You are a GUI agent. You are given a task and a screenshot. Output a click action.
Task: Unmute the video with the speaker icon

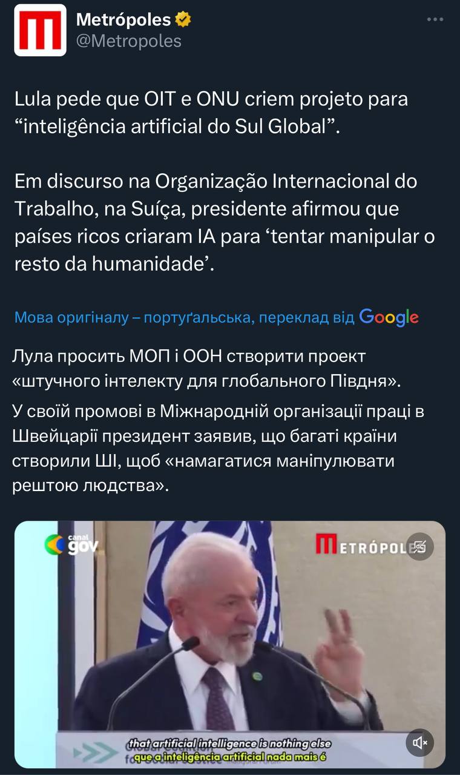[419, 742]
